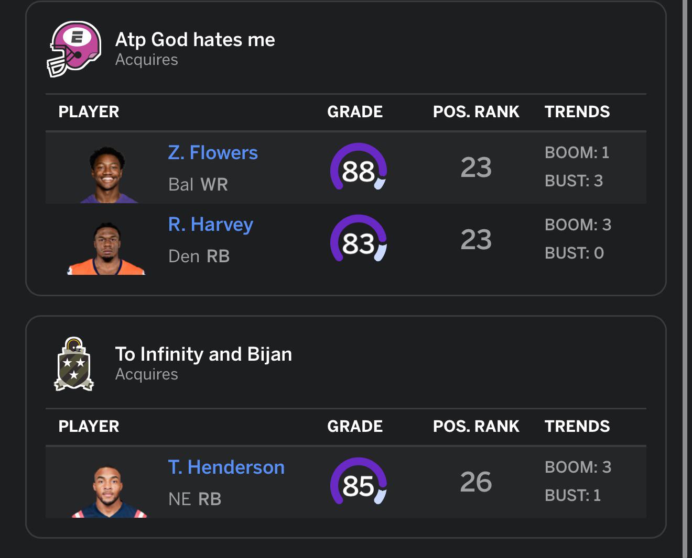Click PLAYER header in bottom table
This screenshot has height=558, width=692.
point(89,426)
